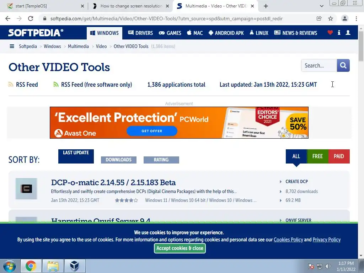Open the GAMES section
364x273 pixels.
[x=170, y=33]
